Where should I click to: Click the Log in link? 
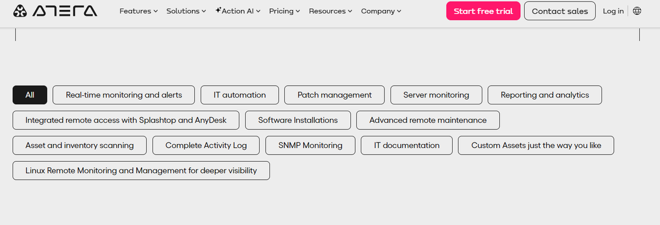coord(613,11)
